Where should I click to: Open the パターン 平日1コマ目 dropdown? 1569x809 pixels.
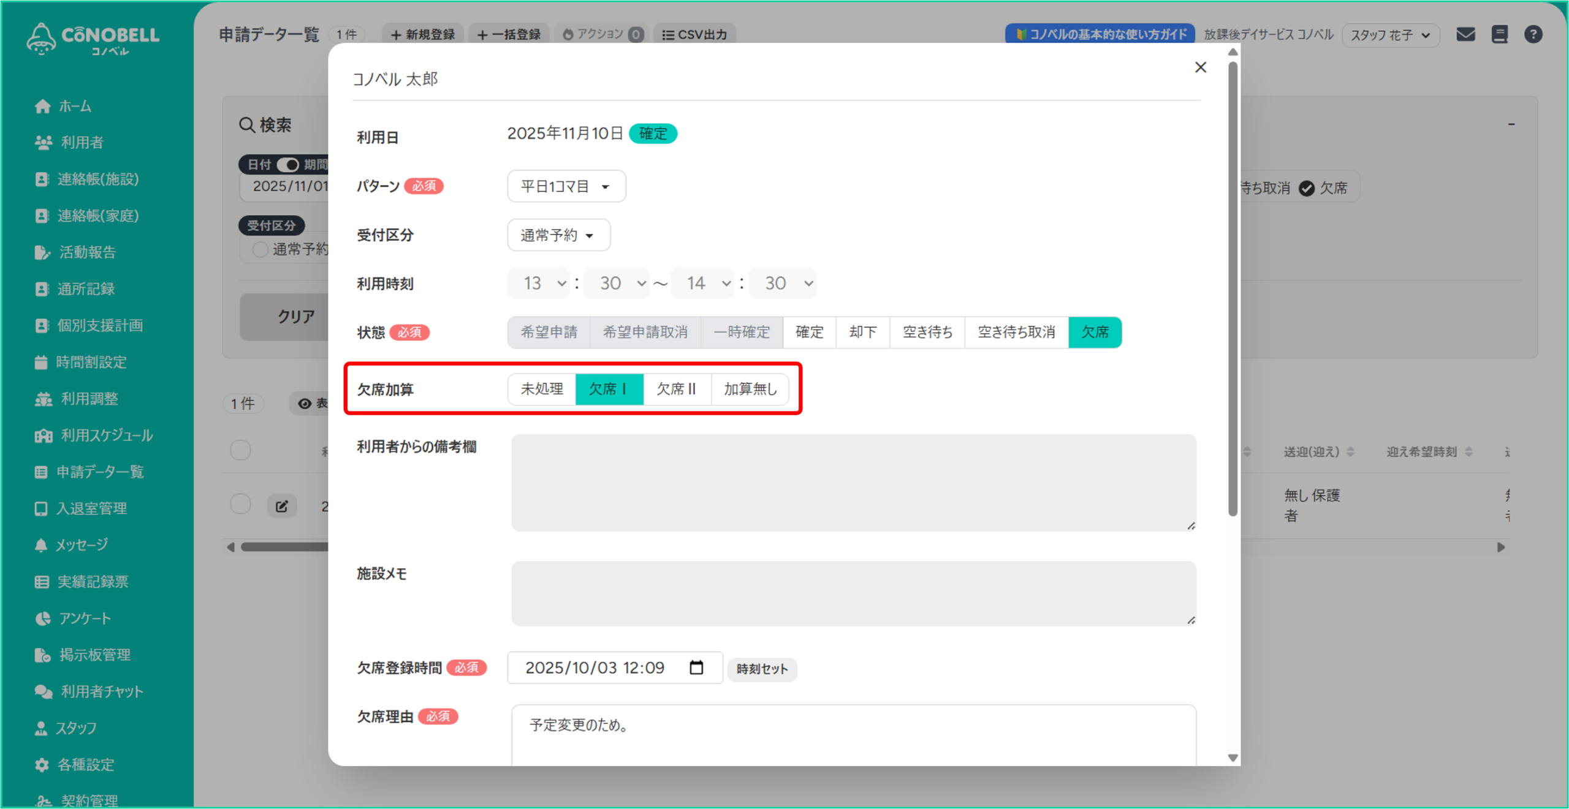pyautogui.click(x=566, y=186)
